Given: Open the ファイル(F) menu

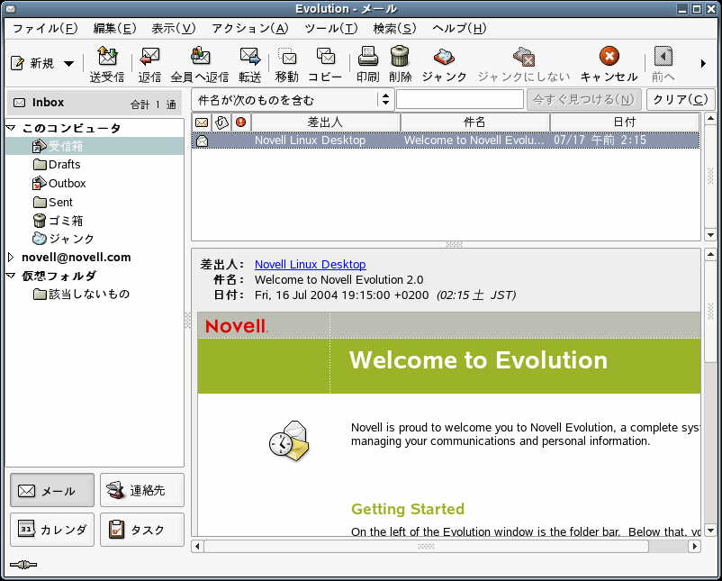Looking at the screenshot, I should coord(45,29).
